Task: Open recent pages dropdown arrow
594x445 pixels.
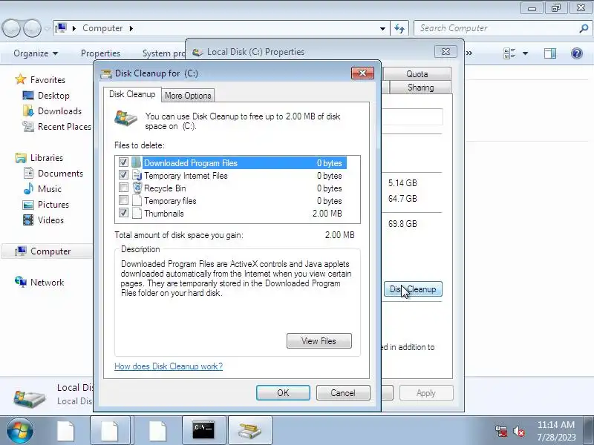Action: 48,28
